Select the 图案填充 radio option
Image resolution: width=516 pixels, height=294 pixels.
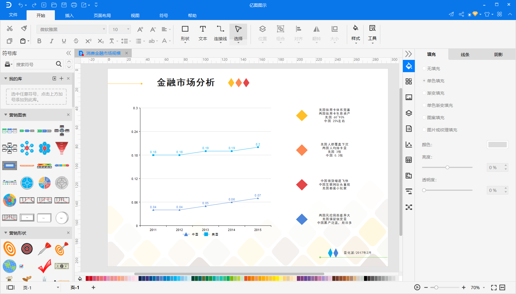(424, 117)
